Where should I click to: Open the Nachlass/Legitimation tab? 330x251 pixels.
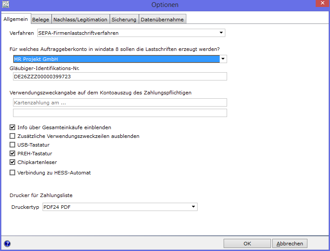tap(80, 20)
